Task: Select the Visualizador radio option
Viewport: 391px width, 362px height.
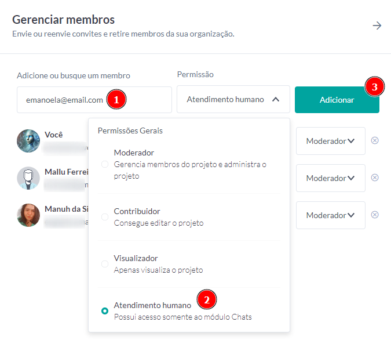Action: click(105, 264)
